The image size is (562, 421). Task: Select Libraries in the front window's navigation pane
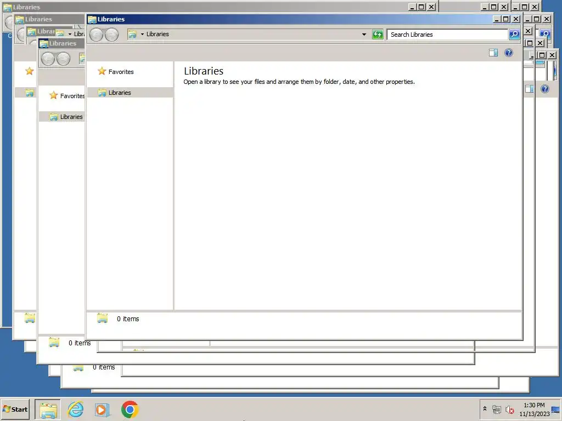[119, 92]
